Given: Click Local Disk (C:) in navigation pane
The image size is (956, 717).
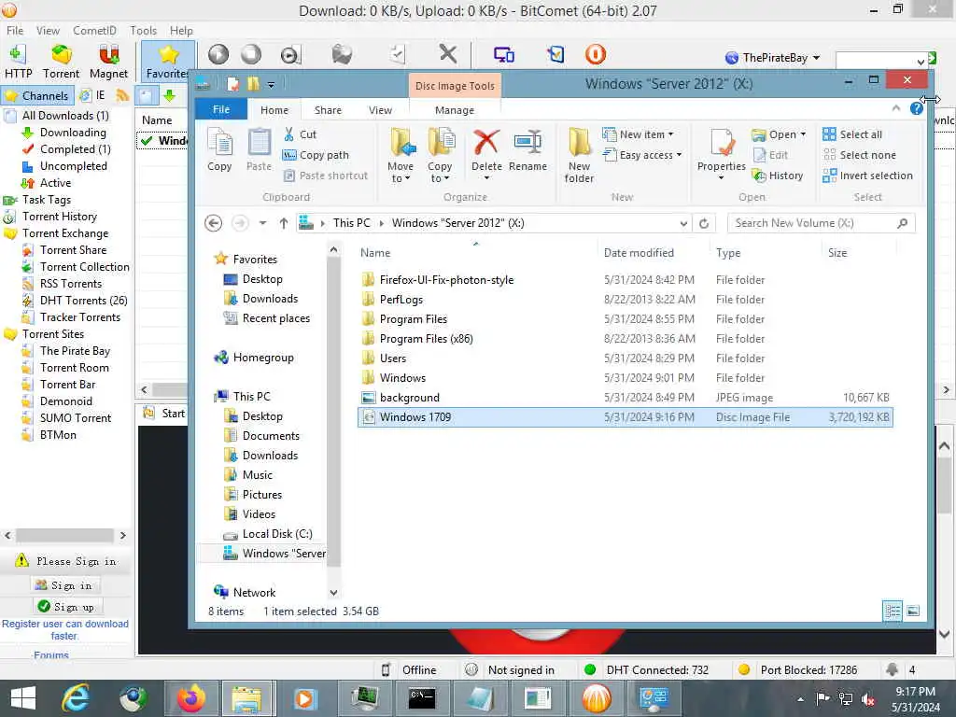Looking at the screenshot, I should [x=276, y=534].
